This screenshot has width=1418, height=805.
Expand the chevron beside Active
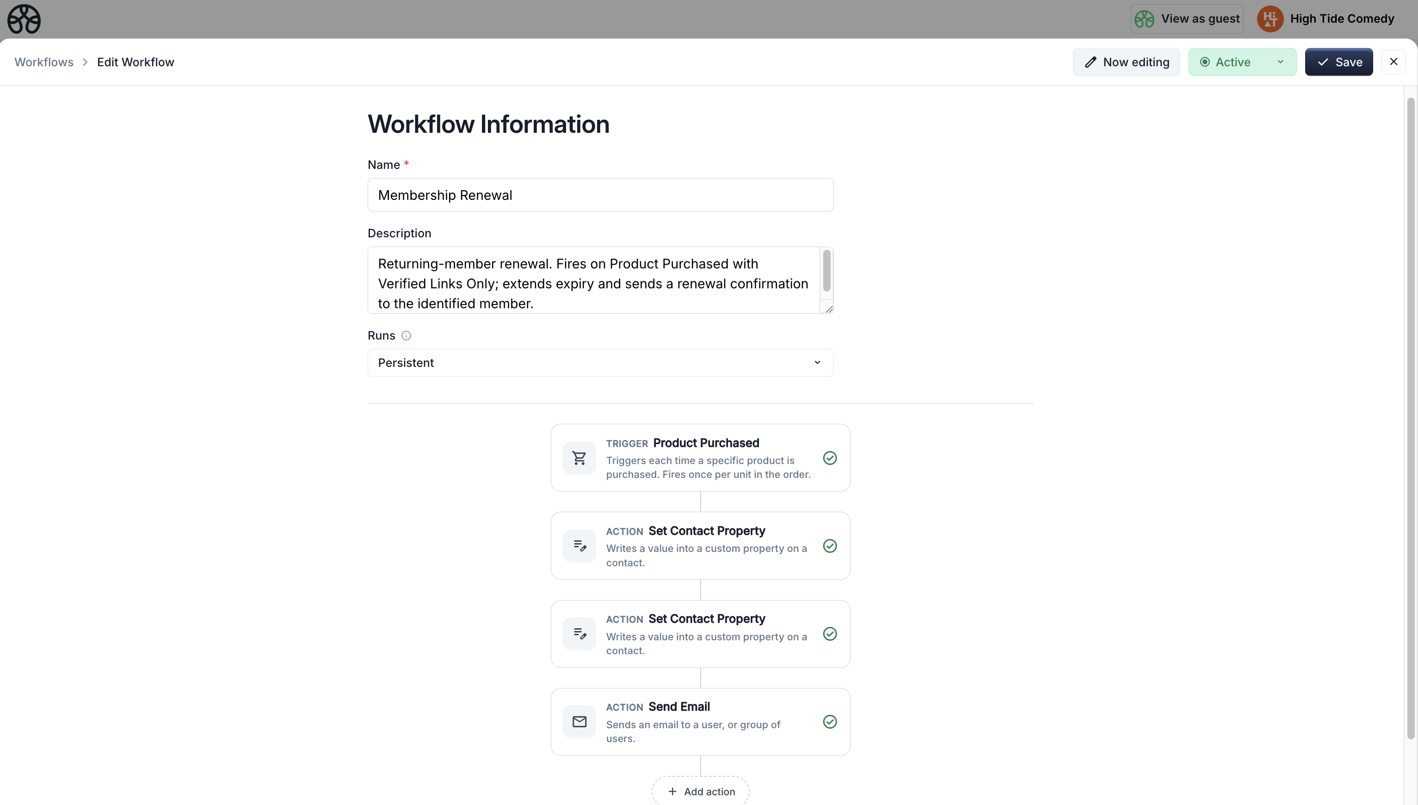point(1280,62)
